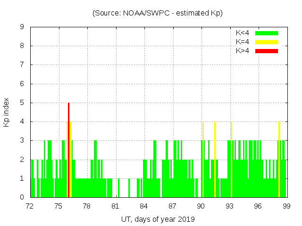Click the y-axis tick label 0
This screenshot has height=226, width=302.
[x=22, y=197]
